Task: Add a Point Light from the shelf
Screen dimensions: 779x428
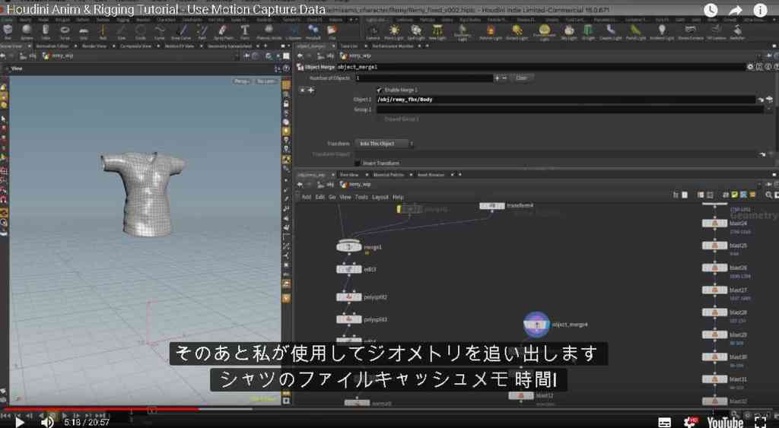Action: coord(394,32)
